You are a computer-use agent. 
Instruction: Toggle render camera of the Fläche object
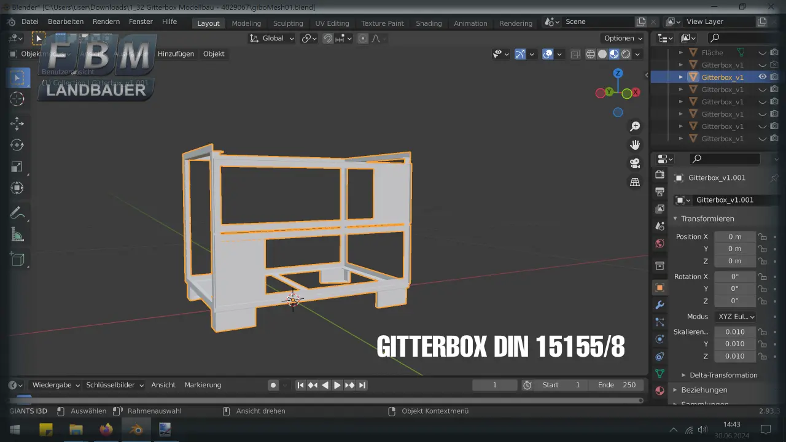click(775, 53)
